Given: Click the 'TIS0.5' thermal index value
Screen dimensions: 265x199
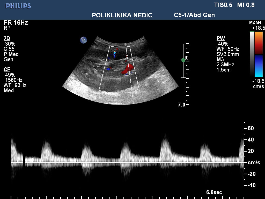Looking at the screenshot, I should (x=223, y=5).
